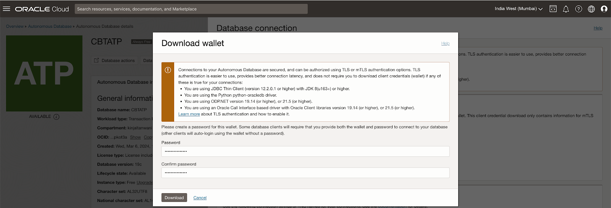Click the external link icon on Database actions
The image size is (611, 208).
click(x=96, y=60)
